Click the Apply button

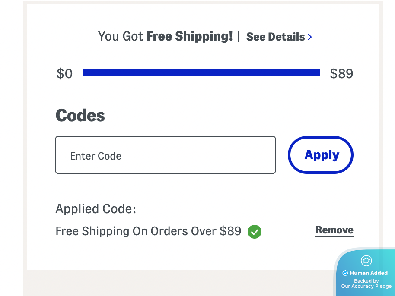(x=320, y=155)
